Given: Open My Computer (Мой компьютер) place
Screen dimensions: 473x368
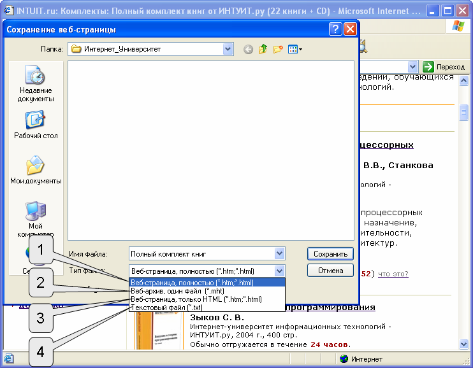Looking at the screenshot, I should [x=36, y=219].
